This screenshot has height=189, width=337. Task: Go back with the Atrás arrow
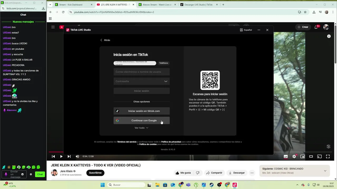(x=105, y=40)
